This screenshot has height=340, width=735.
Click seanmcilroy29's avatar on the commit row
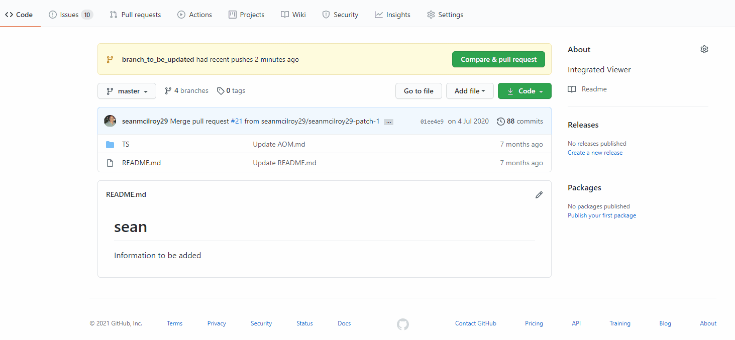click(110, 121)
